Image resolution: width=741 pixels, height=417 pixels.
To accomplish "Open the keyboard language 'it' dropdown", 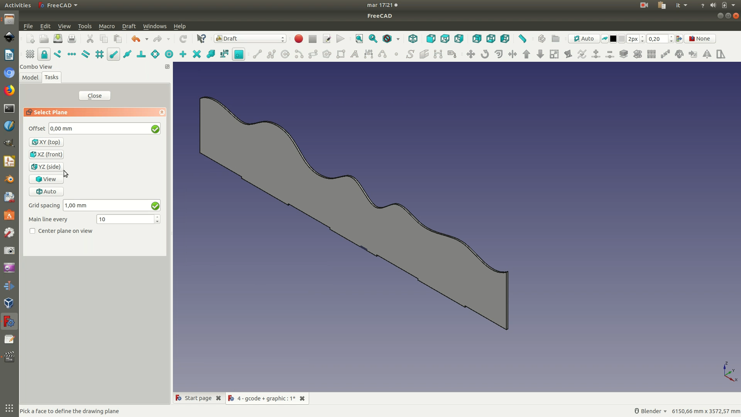I will (682, 5).
